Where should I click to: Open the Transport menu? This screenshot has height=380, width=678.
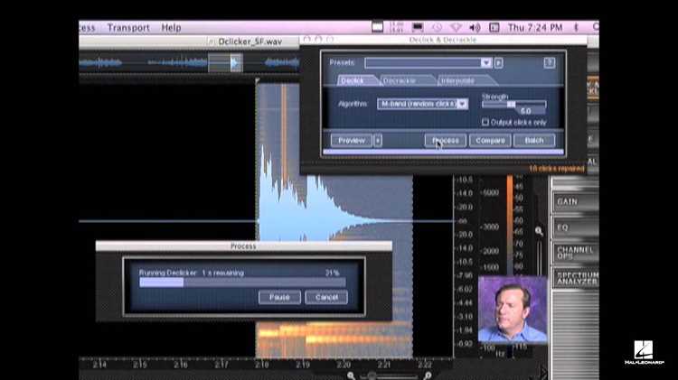pos(128,28)
